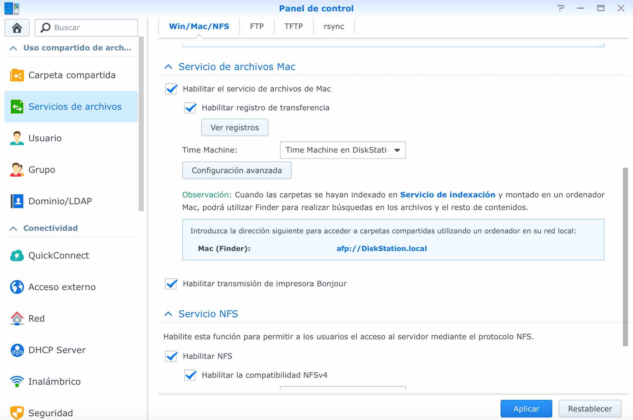
Task: Switch to the rsync tab
Action: tap(334, 26)
